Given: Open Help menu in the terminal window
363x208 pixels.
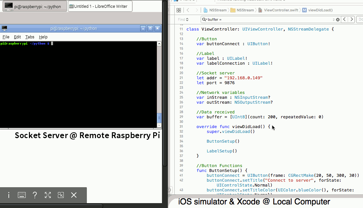Looking at the screenshot, I should [x=43, y=37].
